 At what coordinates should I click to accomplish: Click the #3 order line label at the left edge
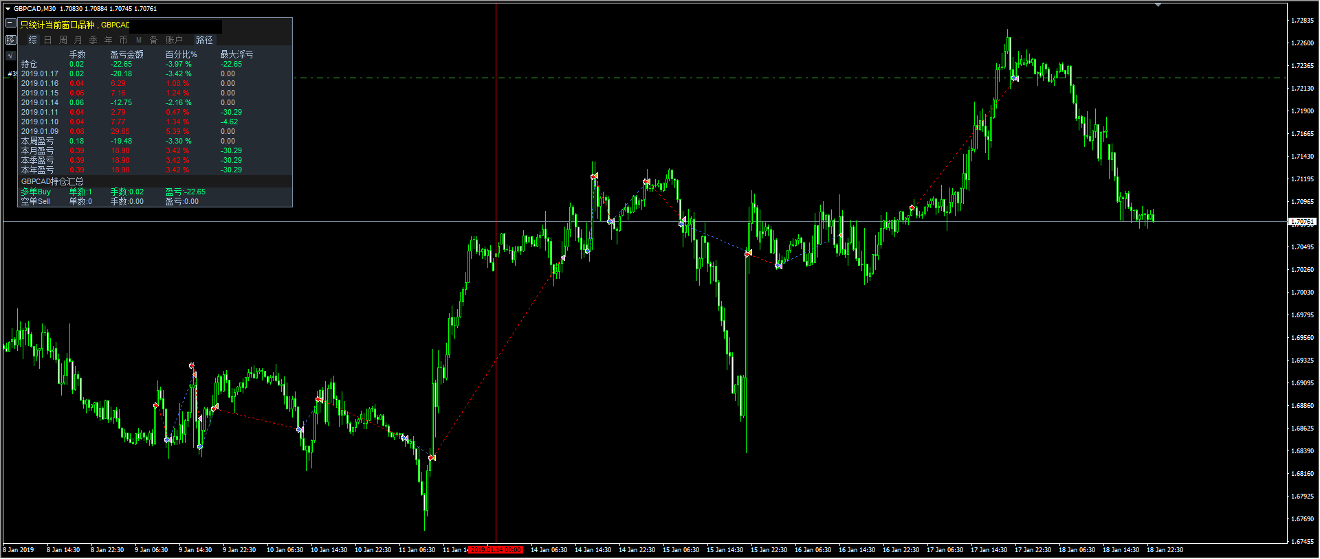coord(12,73)
